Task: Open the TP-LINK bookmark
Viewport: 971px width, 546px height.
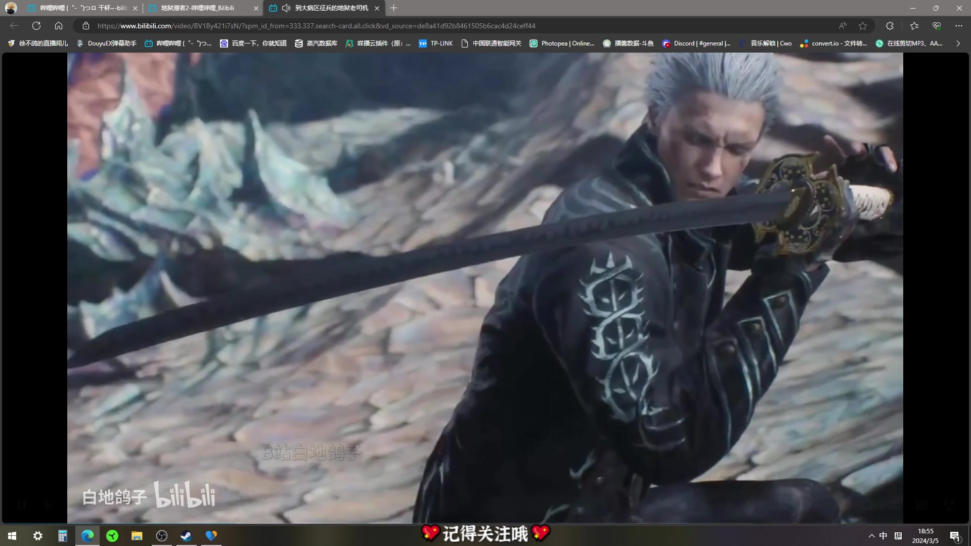Action: coord(436,43)
